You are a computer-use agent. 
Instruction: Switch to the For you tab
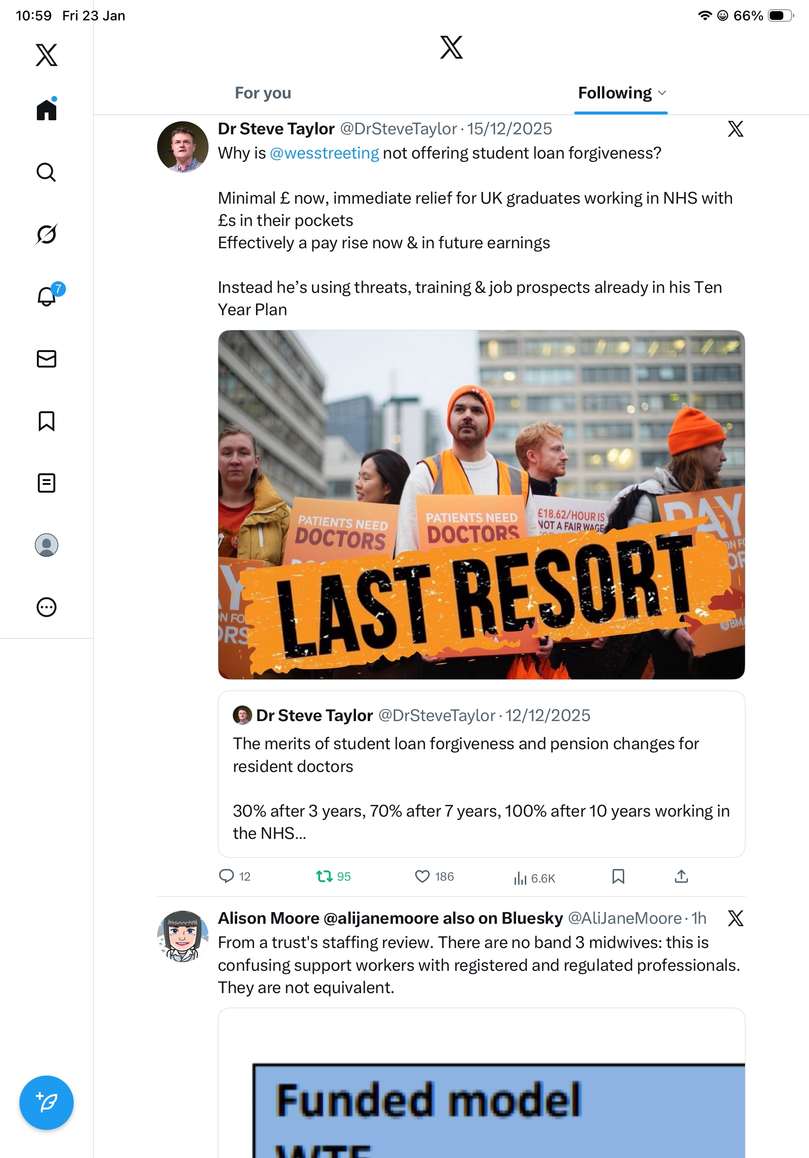pyautogui.click(x=263, y=93)
